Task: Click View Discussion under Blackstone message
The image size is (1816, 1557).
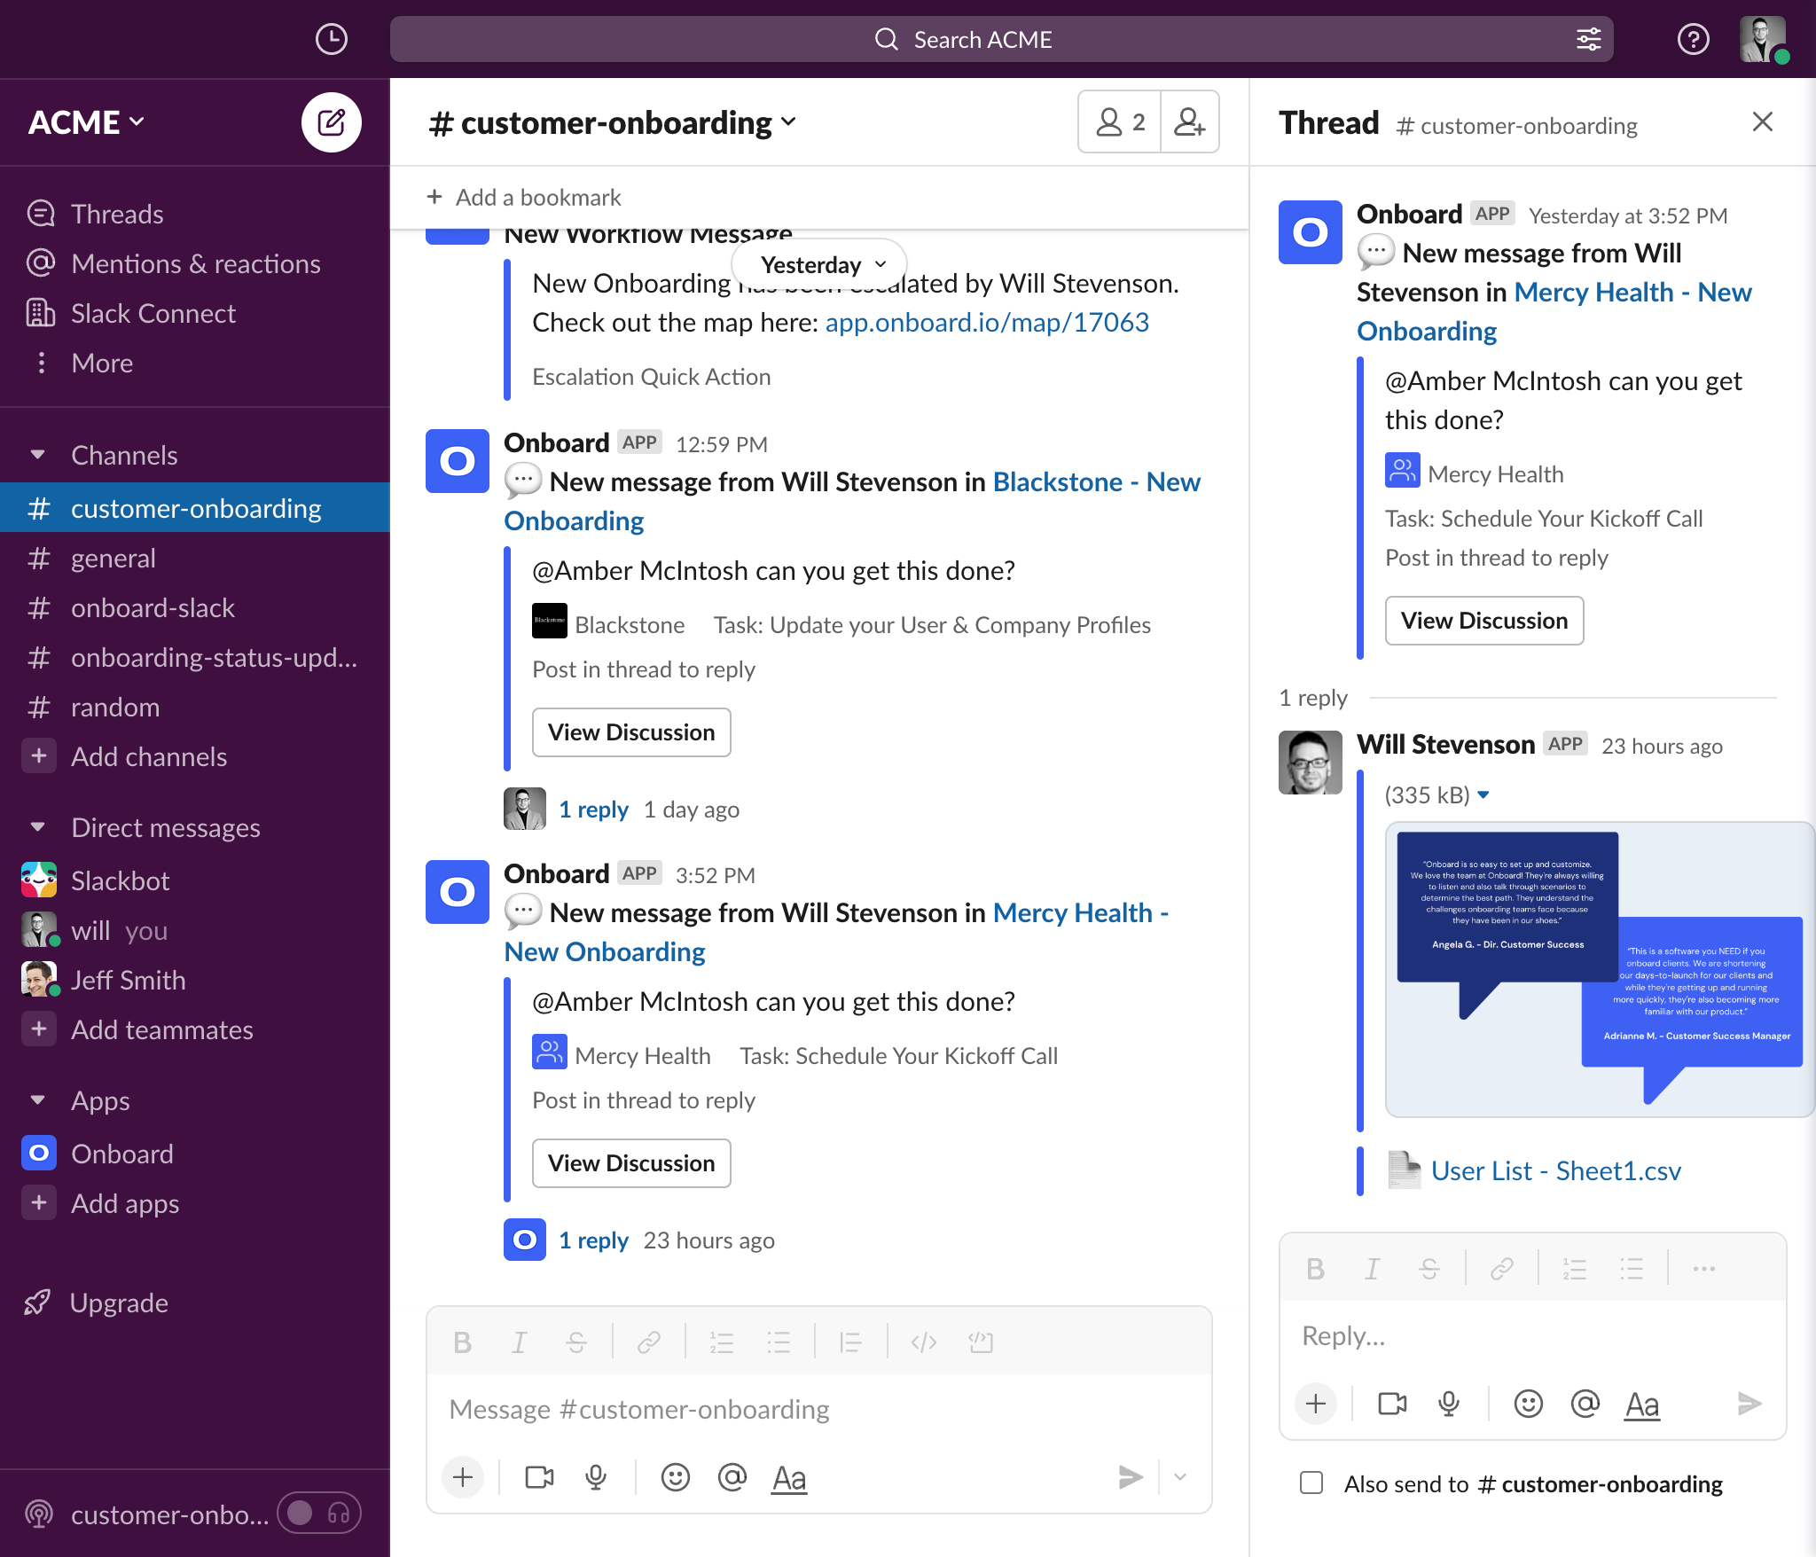Action: (x=631, y=732)
